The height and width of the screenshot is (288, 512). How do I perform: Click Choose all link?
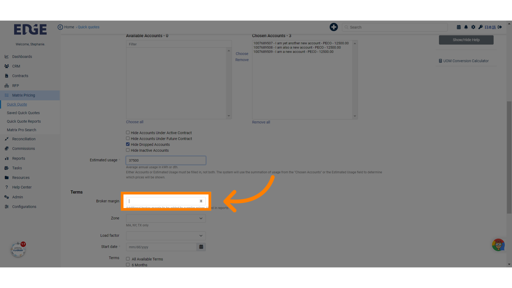coord(135,122)
